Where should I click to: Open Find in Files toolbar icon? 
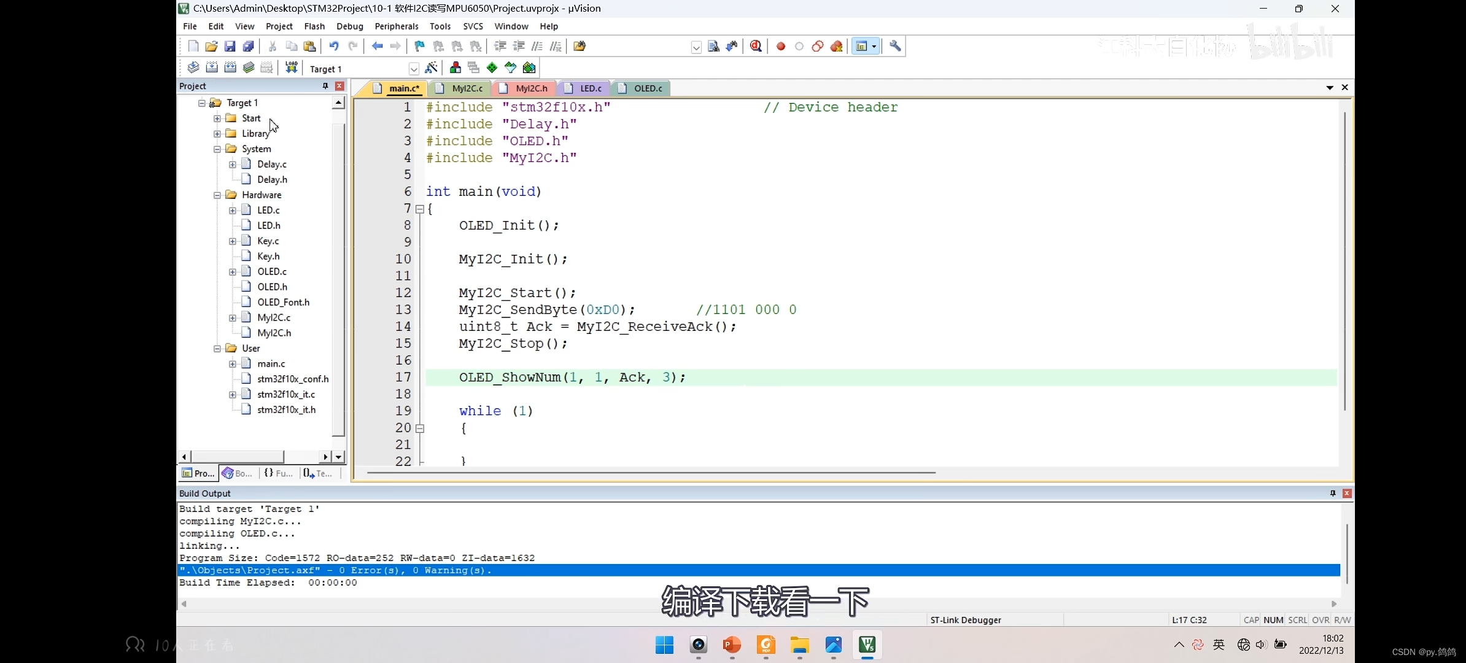coord(580,46)
